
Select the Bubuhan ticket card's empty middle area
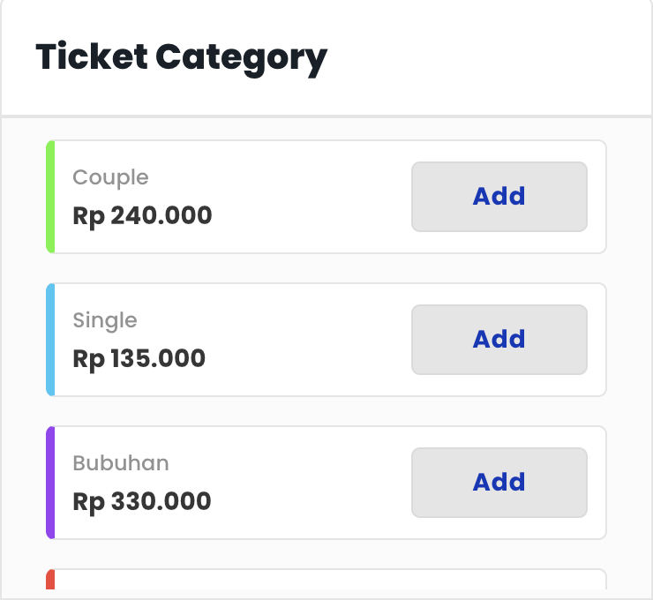(309, 483)
